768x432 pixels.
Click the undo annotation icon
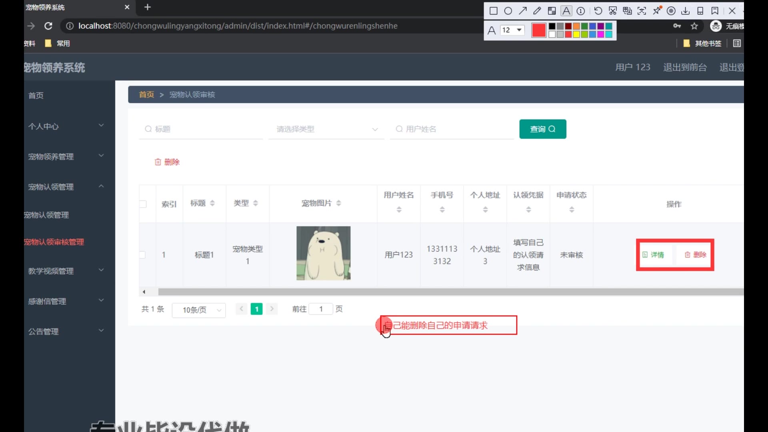pyautogui.click(x=598, y=11)
